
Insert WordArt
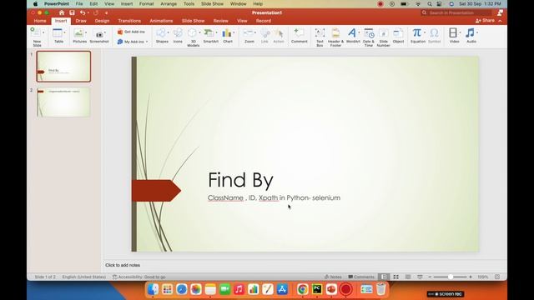coord(353,36)
